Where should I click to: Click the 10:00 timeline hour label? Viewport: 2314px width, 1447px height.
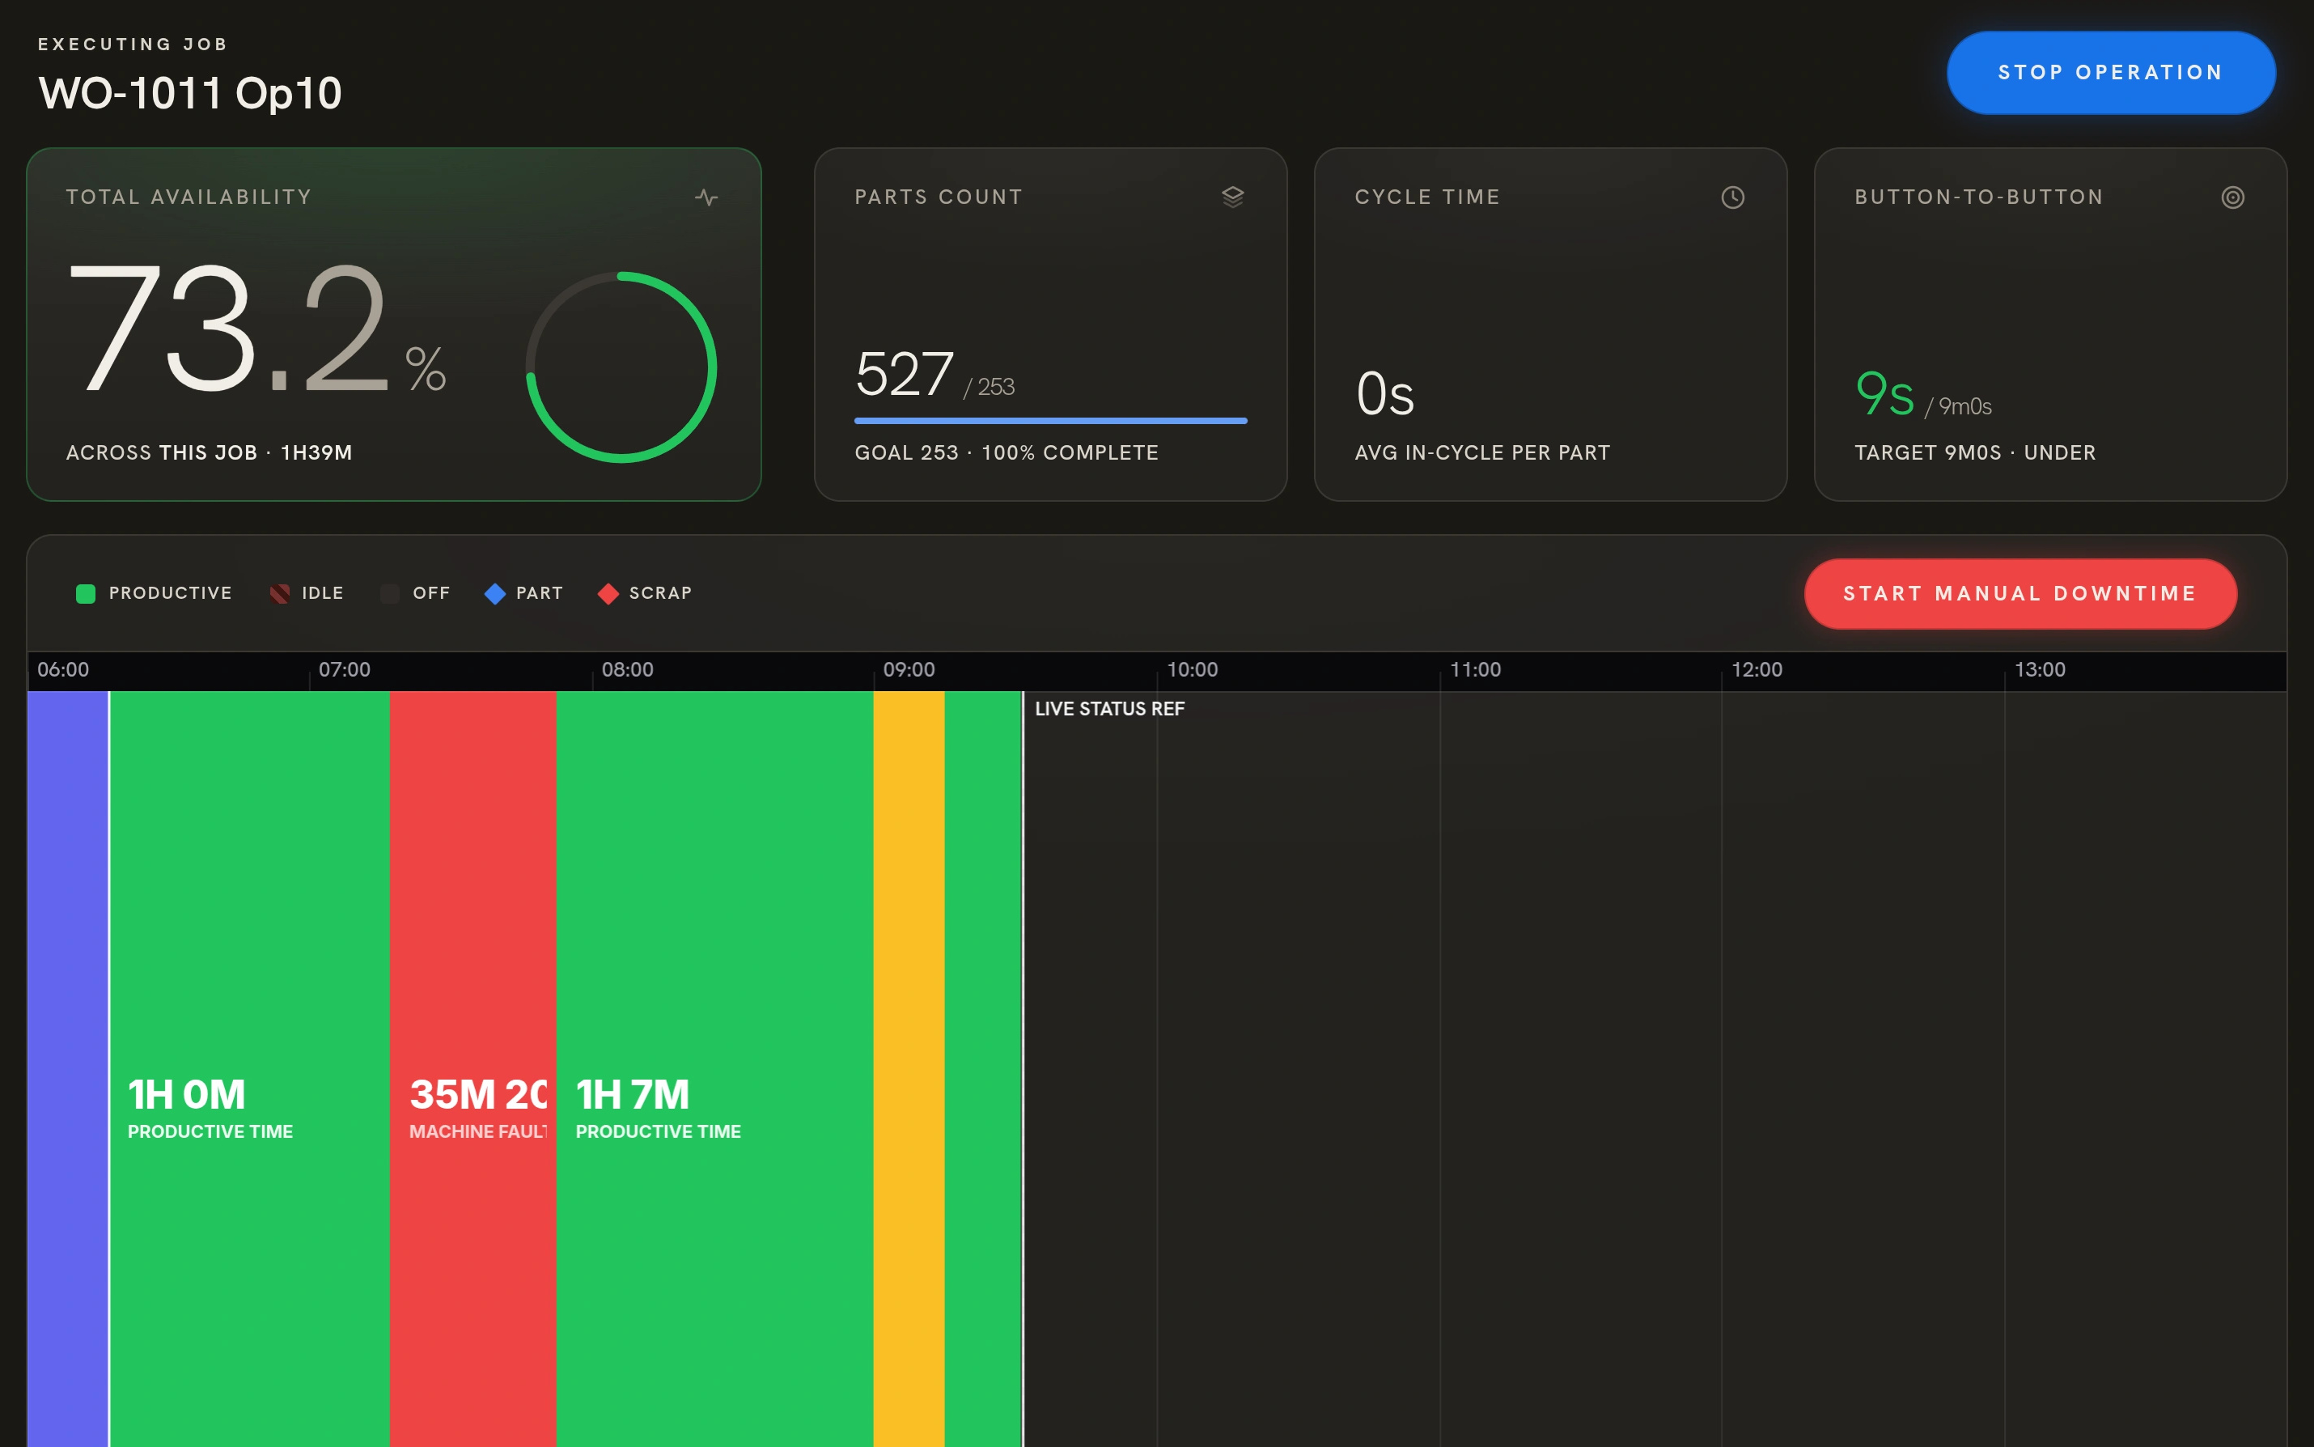pos(1192,669)
